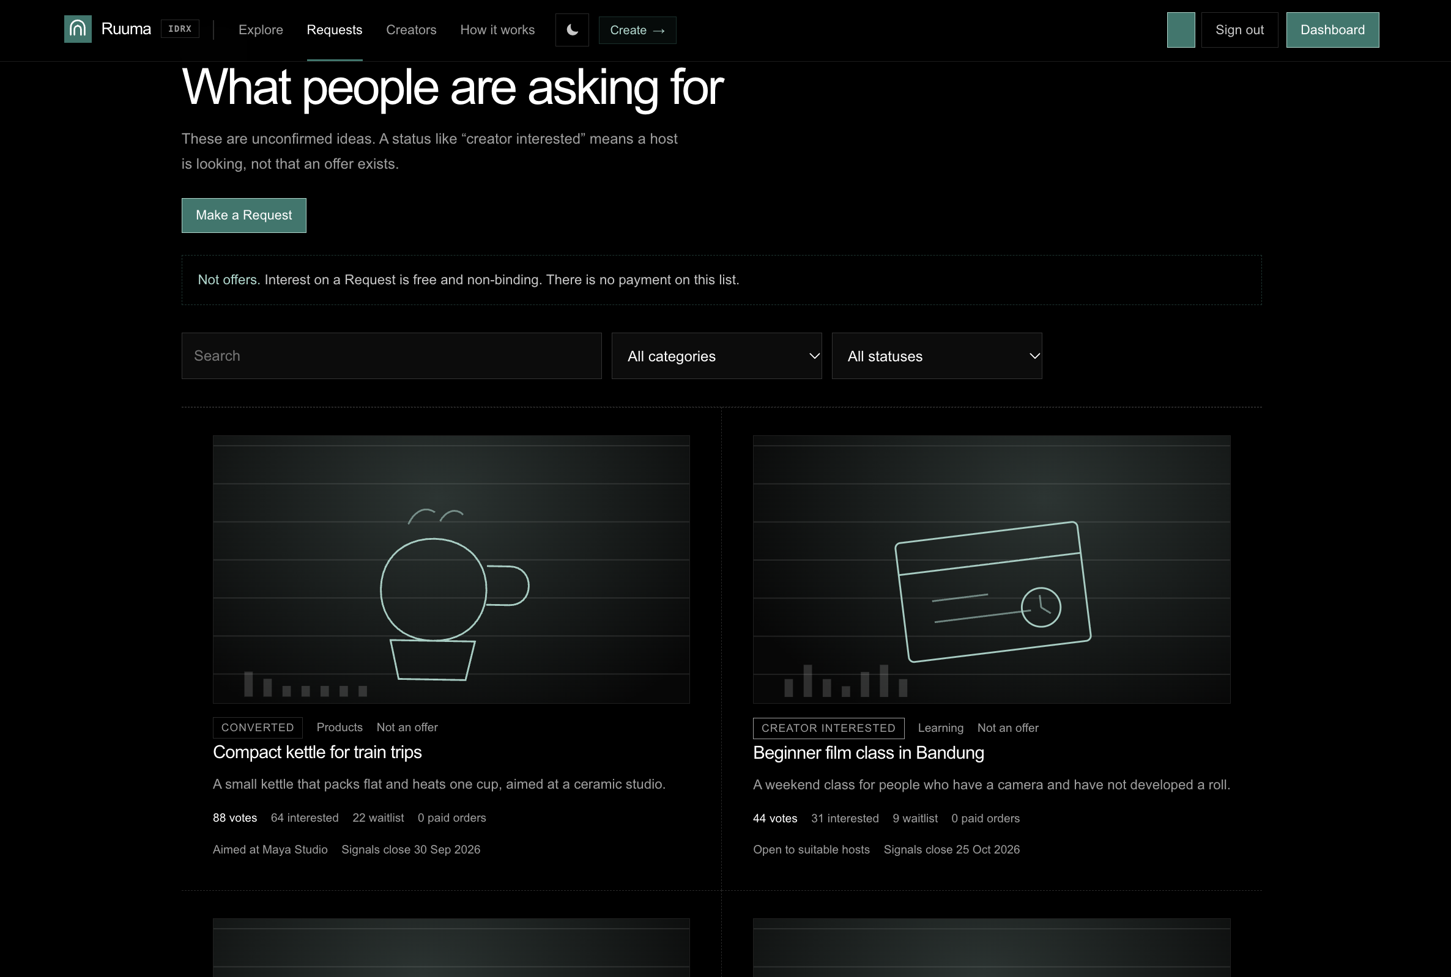Click the Make a Request button
The height and width of the screenshot is (977, 1451).
243,216
